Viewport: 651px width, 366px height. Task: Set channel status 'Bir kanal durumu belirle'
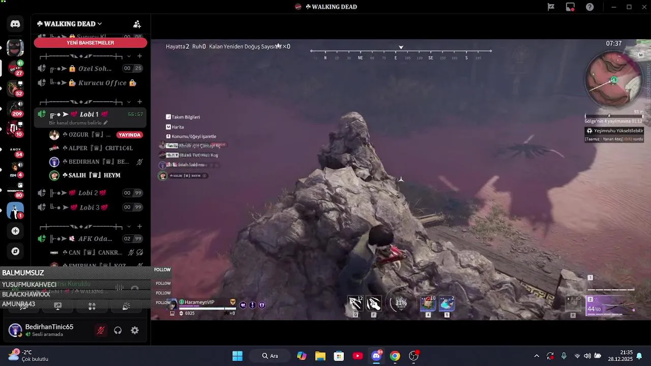(78, 123)
